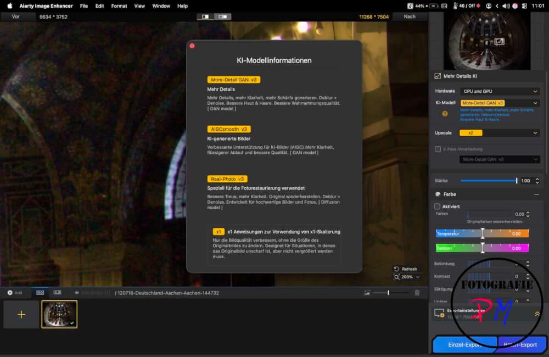Screen dimensions: 549x357
Task: Open the Hardware dropdown showing CPU and GPU
Action: (x=499, y=91)
